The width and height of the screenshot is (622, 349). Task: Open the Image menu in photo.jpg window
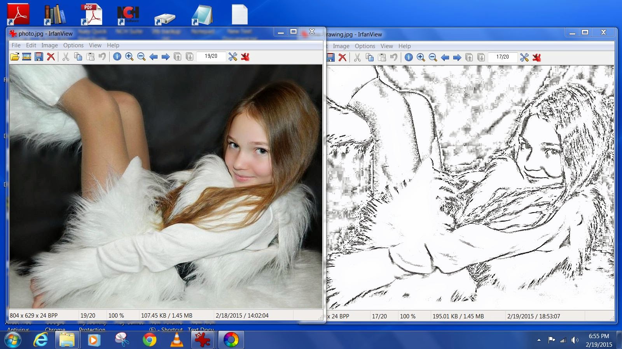[50, 45]
